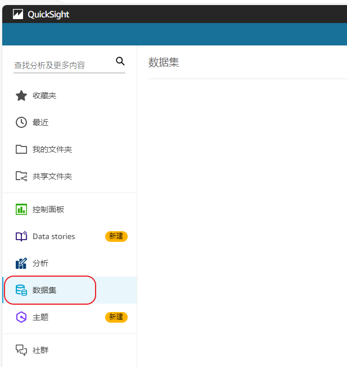Click the QuickSight title text
Image resolution: width=347 pixels, height=367 pixels.
tap(48, 15)
